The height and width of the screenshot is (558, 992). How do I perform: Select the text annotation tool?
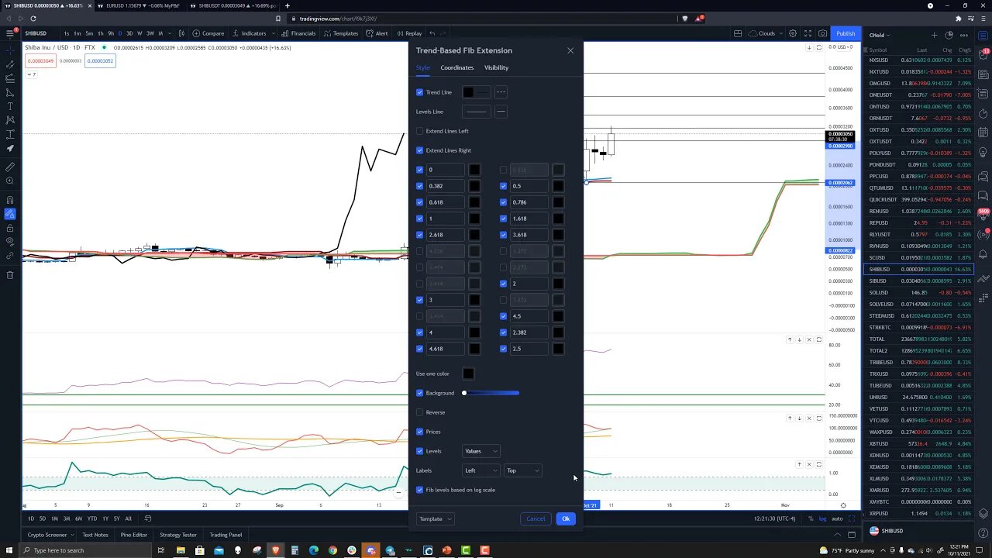[10, 106]
